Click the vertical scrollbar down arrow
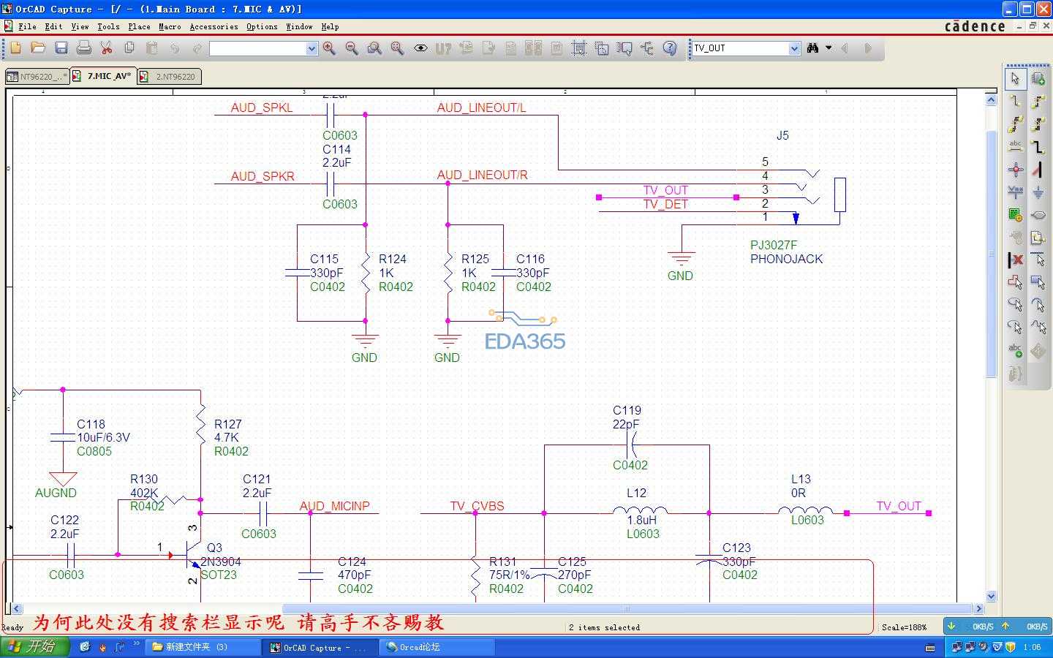 click(x=992, y=596)
